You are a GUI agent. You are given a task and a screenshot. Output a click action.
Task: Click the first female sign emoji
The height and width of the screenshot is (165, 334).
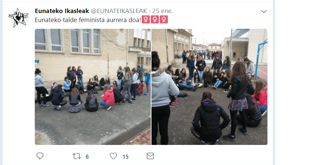point(146,20)
